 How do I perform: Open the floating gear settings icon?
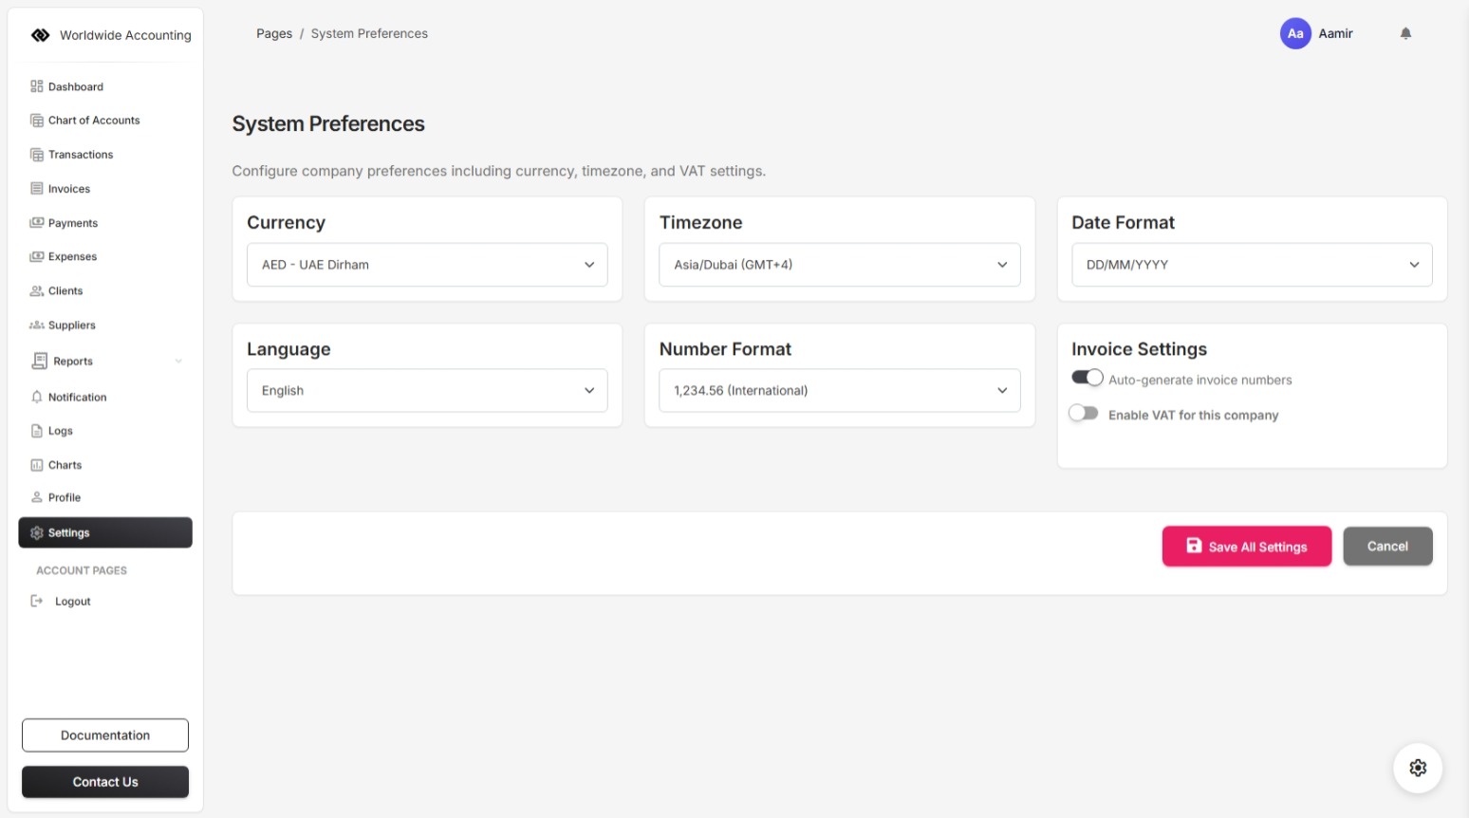(x=1418, y=768)
